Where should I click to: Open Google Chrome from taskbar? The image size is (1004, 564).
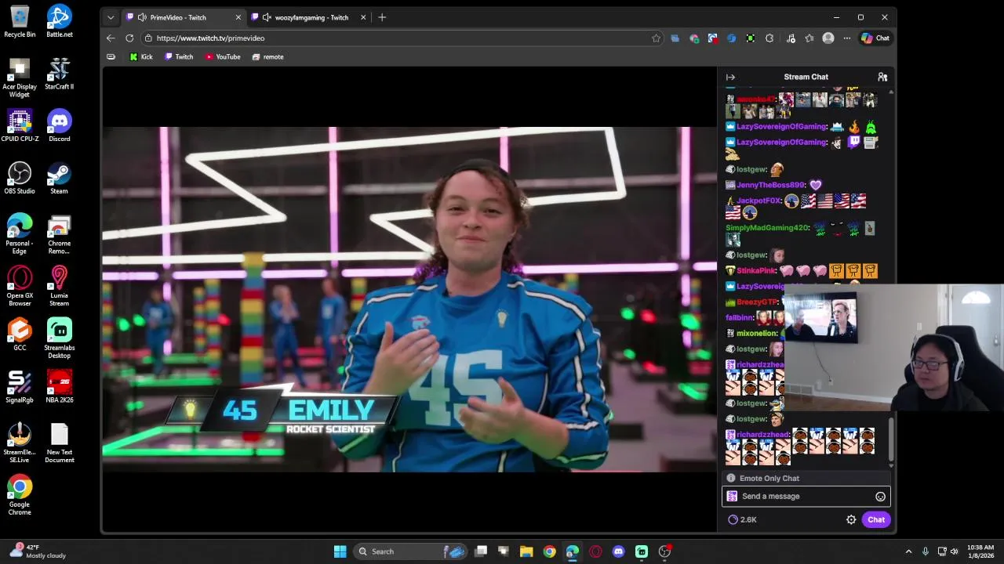549,551
